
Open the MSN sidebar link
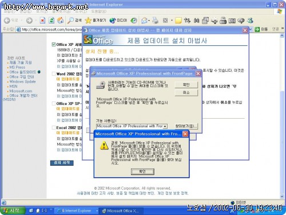click(13, 87)
